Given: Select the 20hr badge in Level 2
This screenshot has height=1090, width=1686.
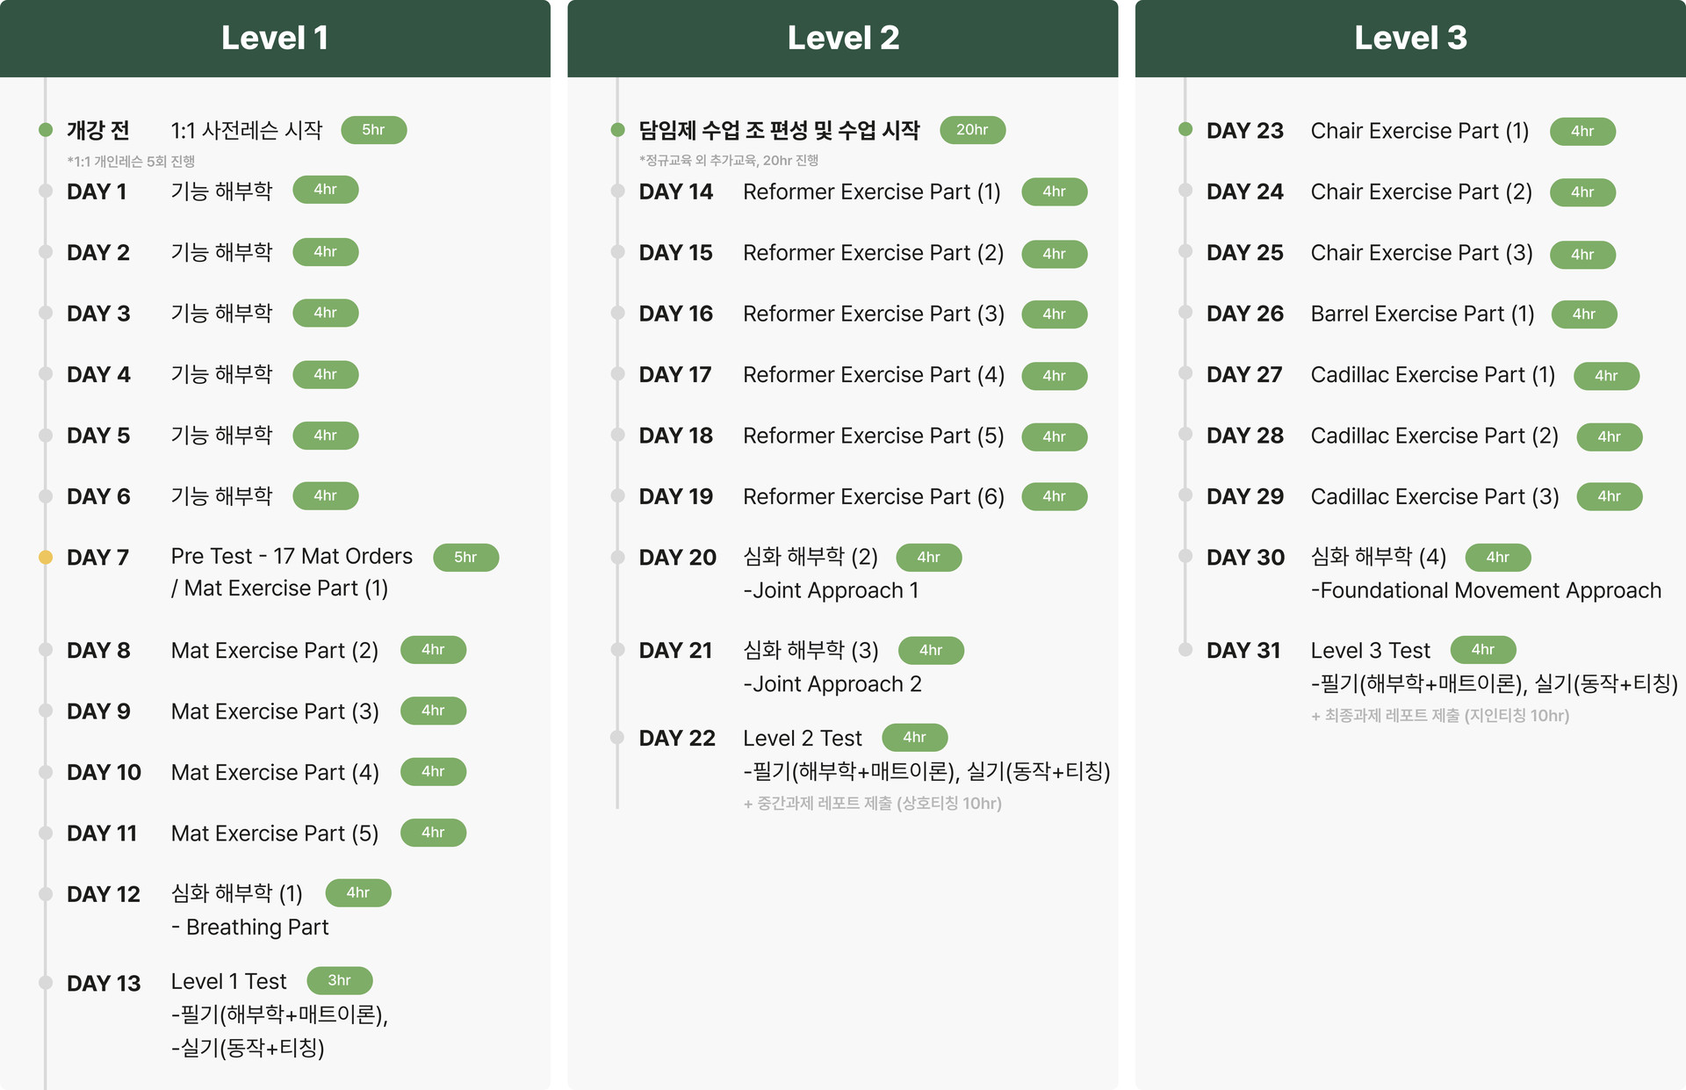Looking at the screenshot, I should (972, 130).
